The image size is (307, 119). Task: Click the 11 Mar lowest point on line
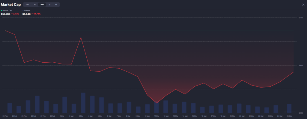tap(156, 103)
